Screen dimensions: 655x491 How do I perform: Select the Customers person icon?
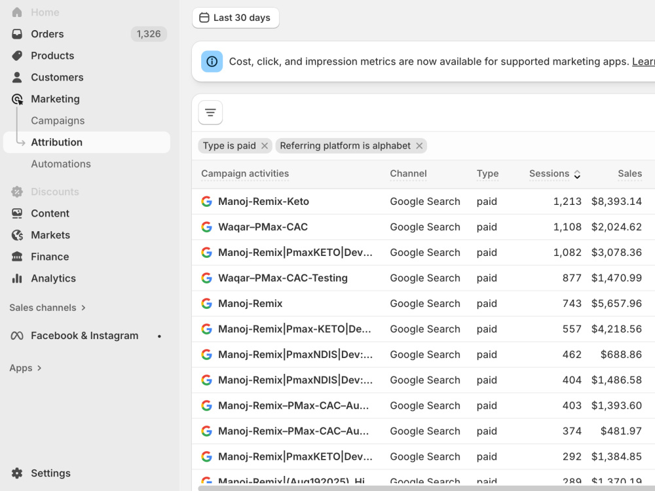(17, 77)
